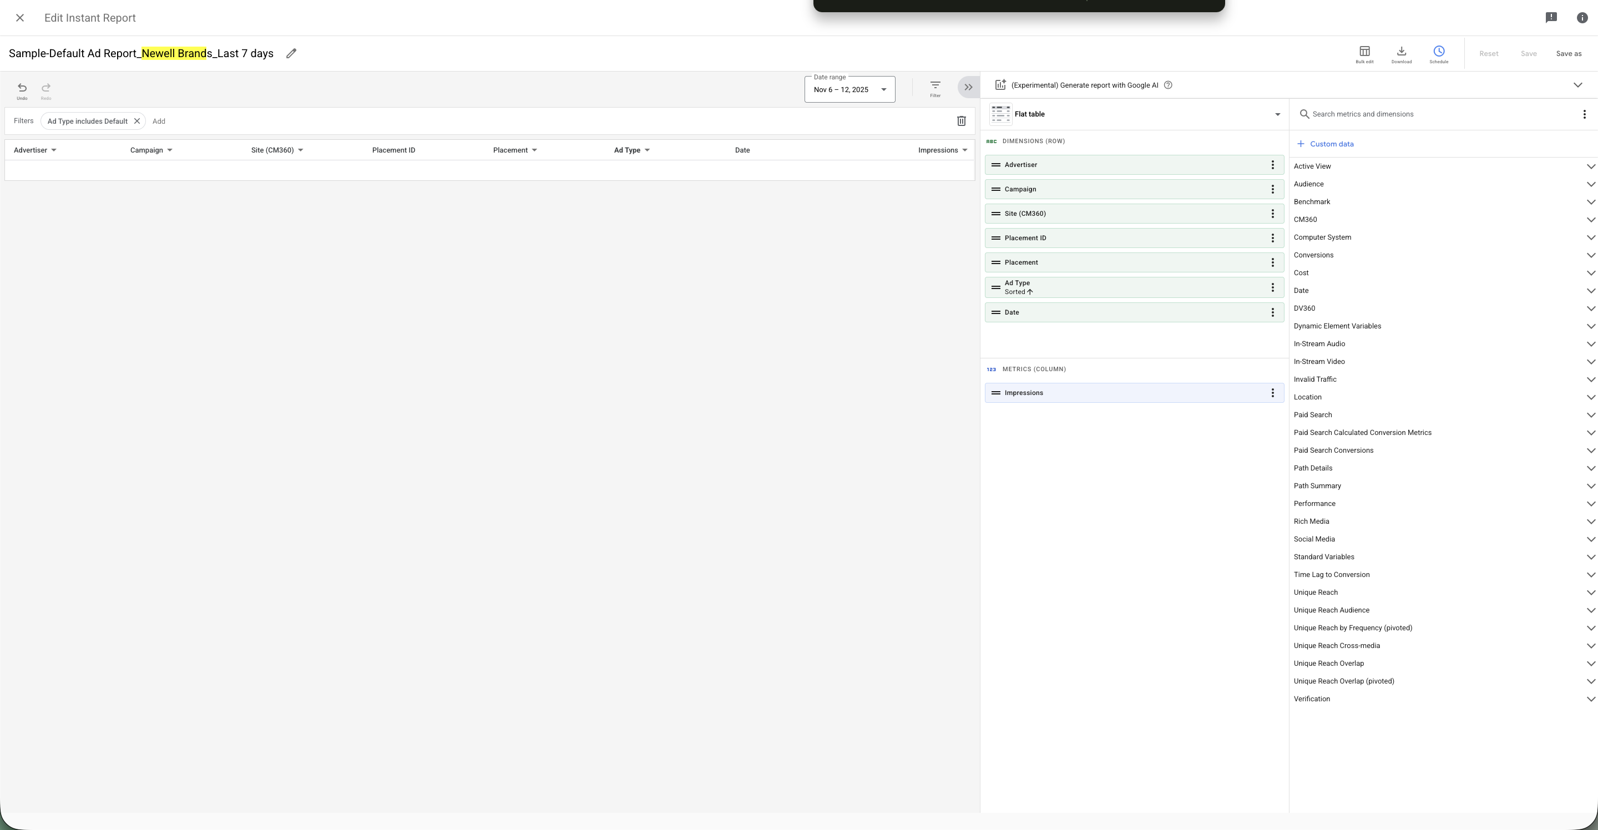Collapse side panel with double-arrow icon
The height and width of the screenshot is (830, 1598).
click(968, 88)
